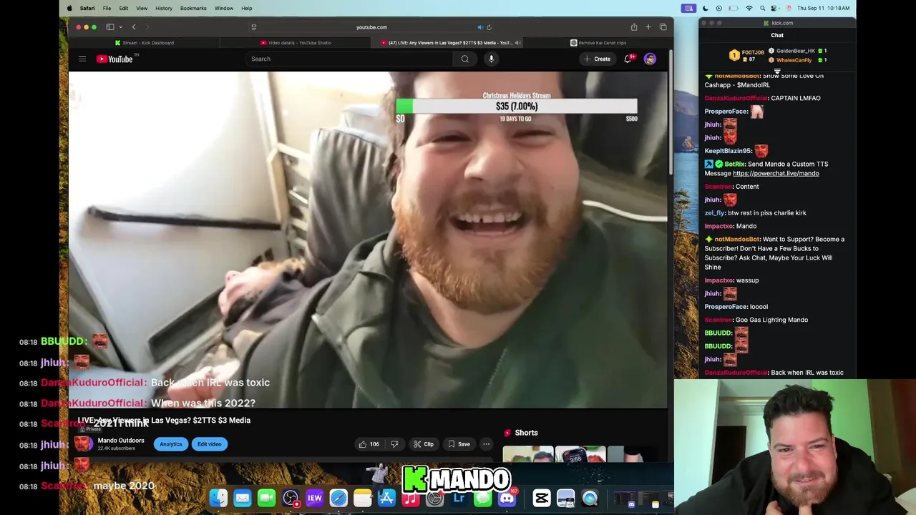
Task: Like the video with thumbs-up button
Action: pyautogui.click(x=369, y=444)
